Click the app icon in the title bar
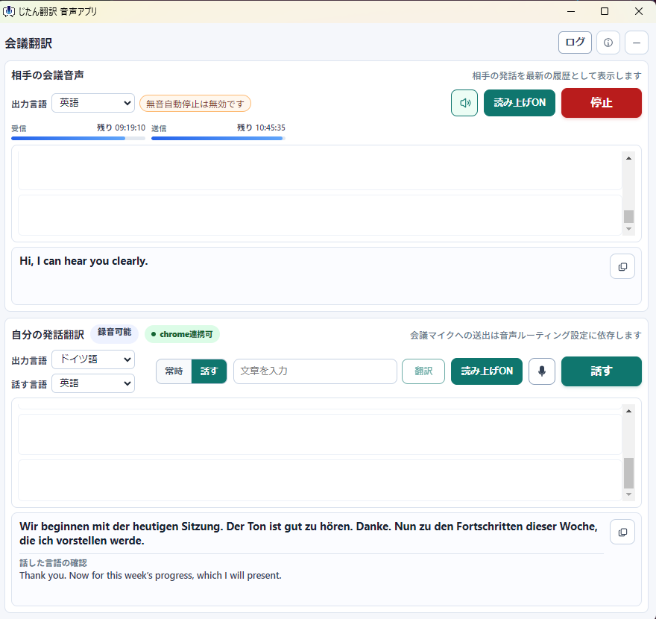This screenshot has height=619, width=656. 8,11
